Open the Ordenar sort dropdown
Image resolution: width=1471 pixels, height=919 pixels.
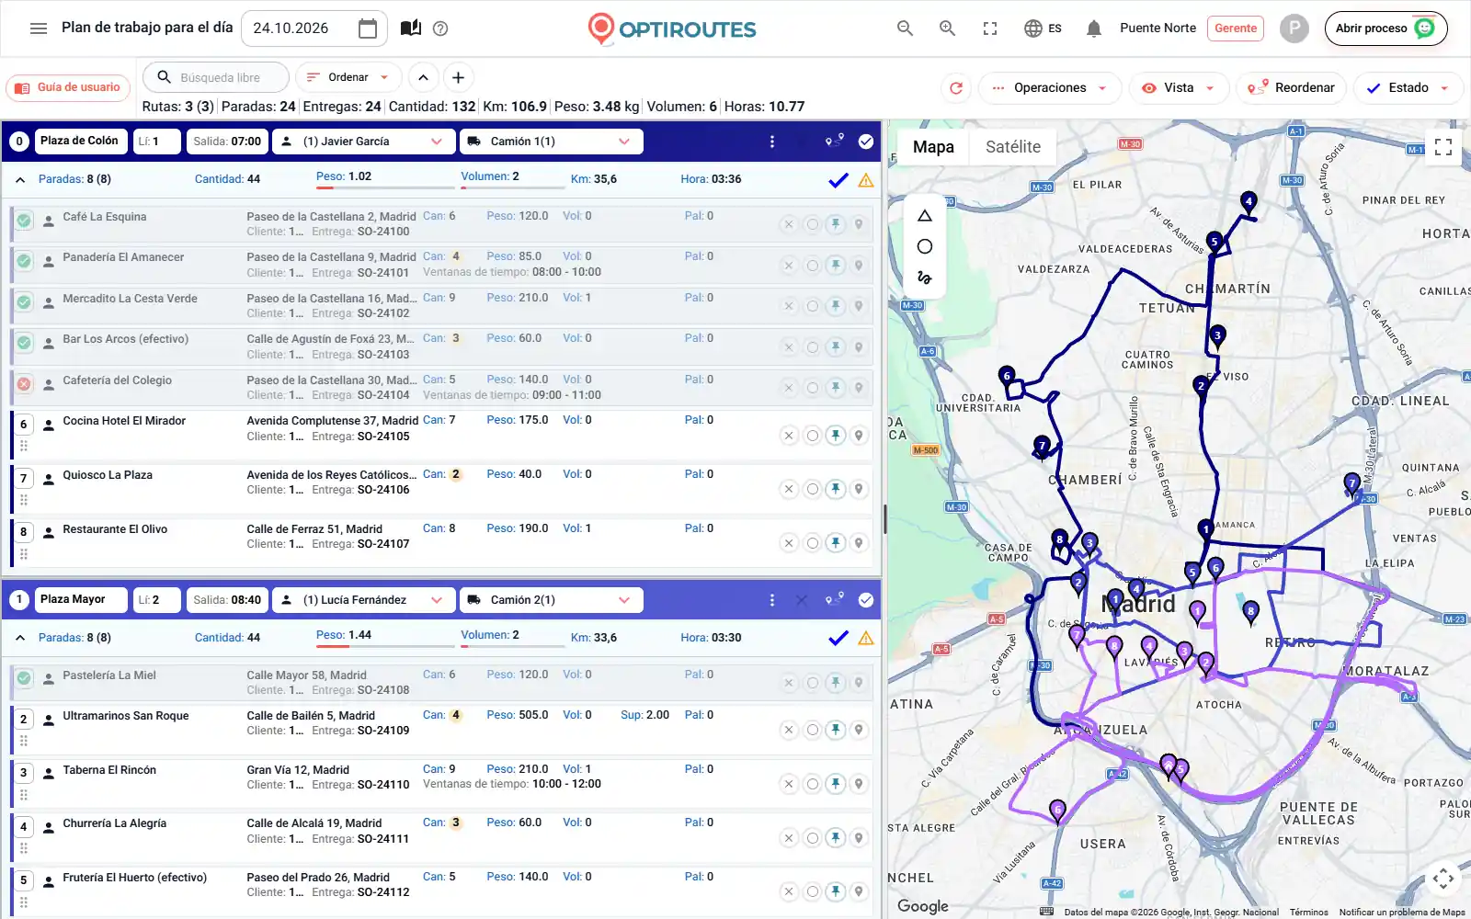click(348, 78)
